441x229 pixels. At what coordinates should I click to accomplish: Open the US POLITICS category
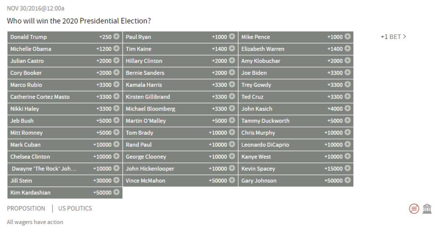coord(75,208)
